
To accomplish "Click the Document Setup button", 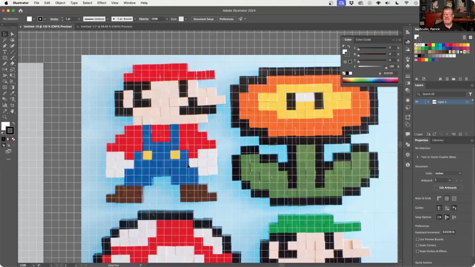I will [x=203, y=19].
